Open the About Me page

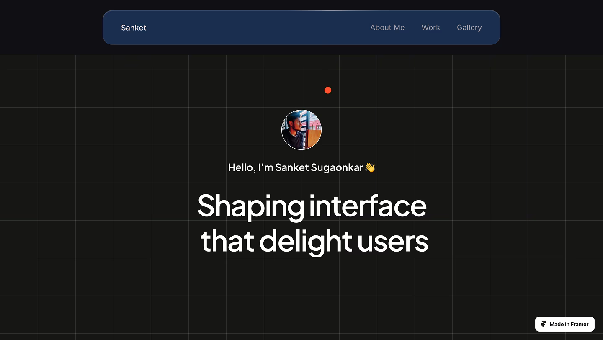[x=387, y=28]
